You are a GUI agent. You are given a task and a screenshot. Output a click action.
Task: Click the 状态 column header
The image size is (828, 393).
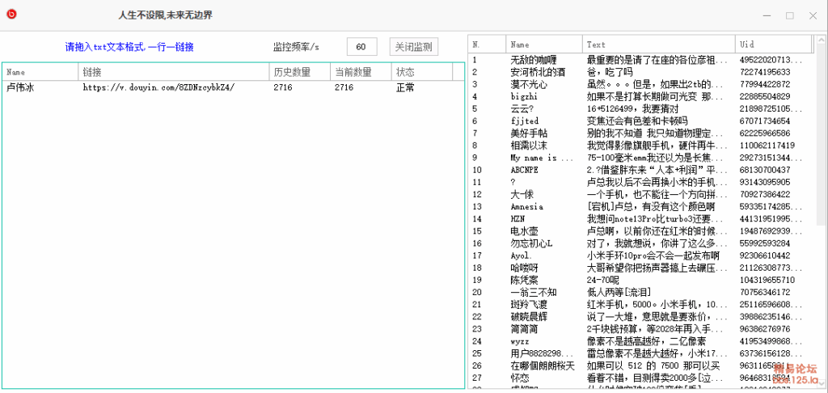click(x=420, y=72)
